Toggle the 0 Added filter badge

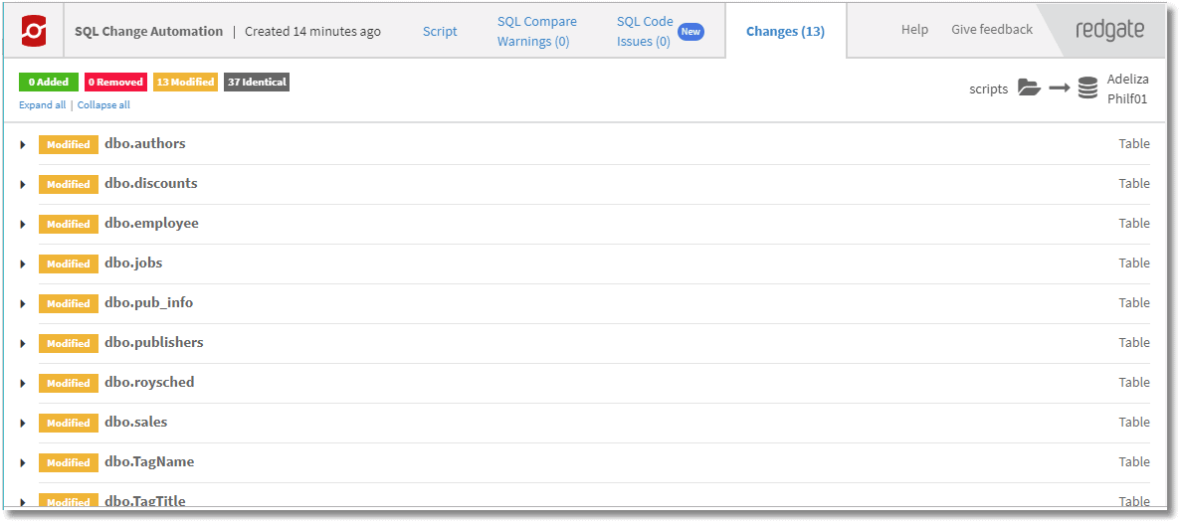pos(48,83)
